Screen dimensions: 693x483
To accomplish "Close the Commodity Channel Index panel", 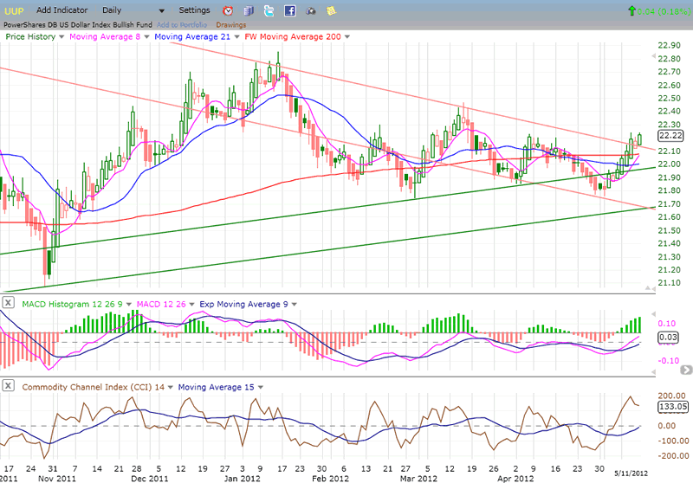I will pos(10,386).
